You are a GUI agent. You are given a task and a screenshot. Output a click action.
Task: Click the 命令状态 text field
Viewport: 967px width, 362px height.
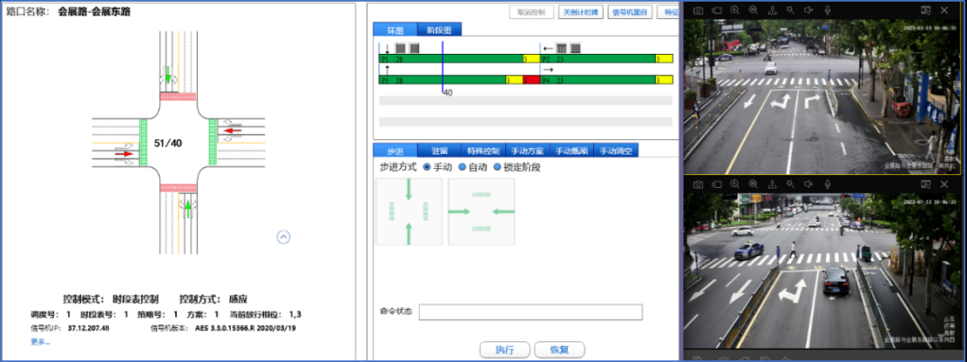coord(530,312)
